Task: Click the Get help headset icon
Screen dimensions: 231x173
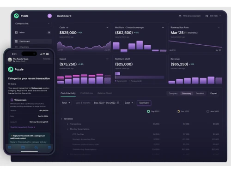Action: [x=207, y=16]
